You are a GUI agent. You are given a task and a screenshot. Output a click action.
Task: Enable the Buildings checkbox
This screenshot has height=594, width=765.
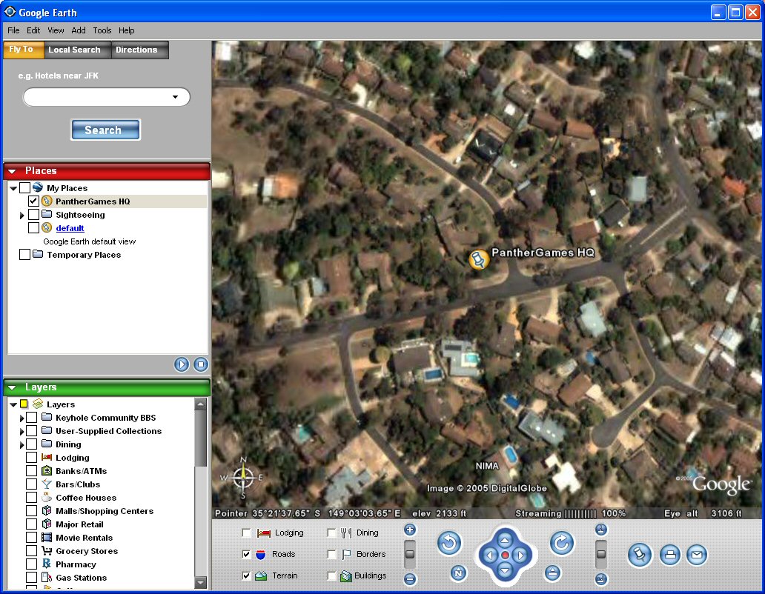[x=331, y=575]
